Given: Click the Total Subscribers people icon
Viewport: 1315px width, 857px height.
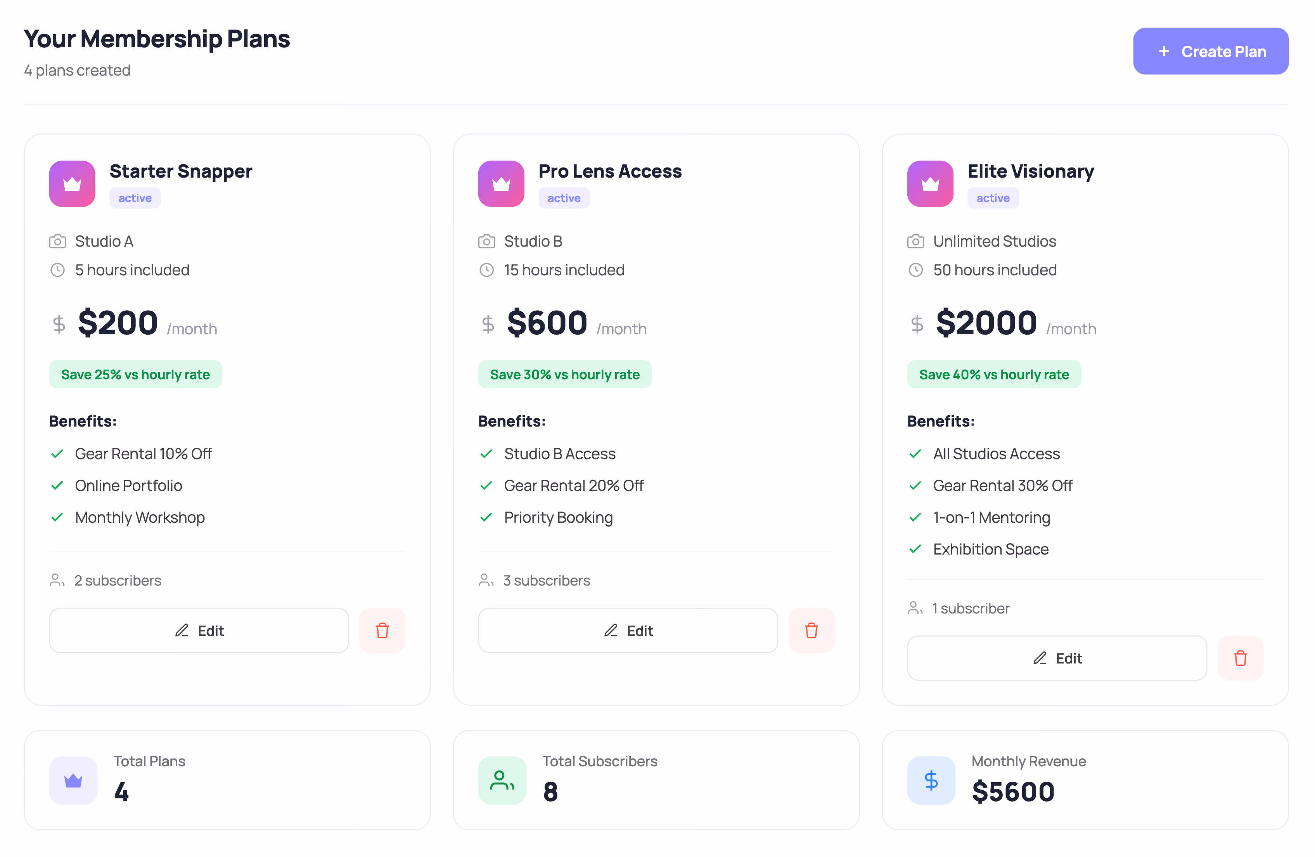Looking at the screenshot, I should pyautogui.click(x=502, y=780).
